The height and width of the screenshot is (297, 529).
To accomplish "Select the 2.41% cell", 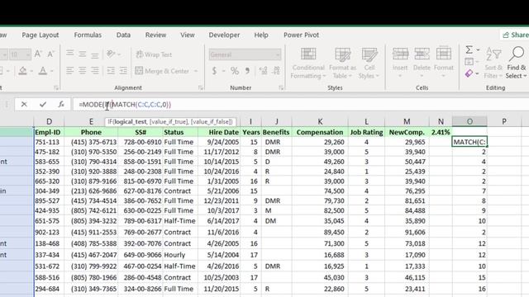I will click(441, 132).
